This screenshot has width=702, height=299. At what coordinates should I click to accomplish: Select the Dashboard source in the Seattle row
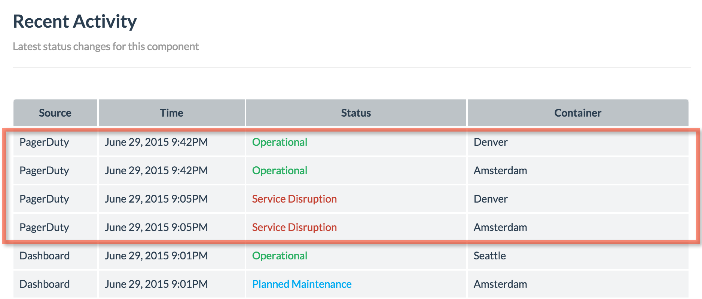45,256
